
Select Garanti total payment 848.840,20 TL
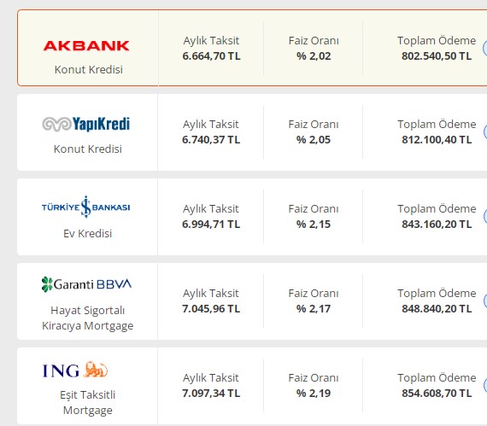coord(437,309)
